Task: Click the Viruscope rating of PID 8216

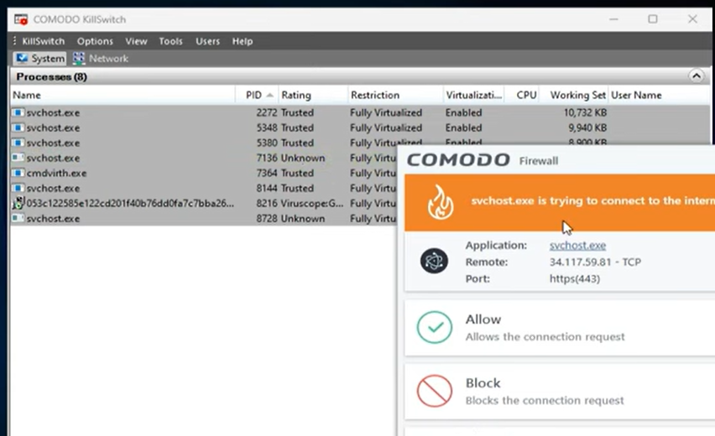Action: (312, 203)
